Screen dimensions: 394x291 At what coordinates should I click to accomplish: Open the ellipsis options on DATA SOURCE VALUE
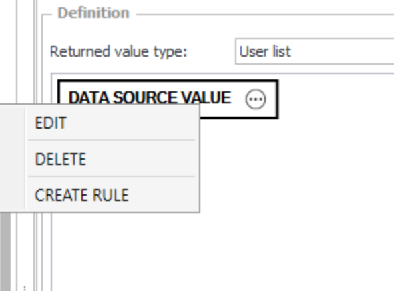click(x=255, y=99)
